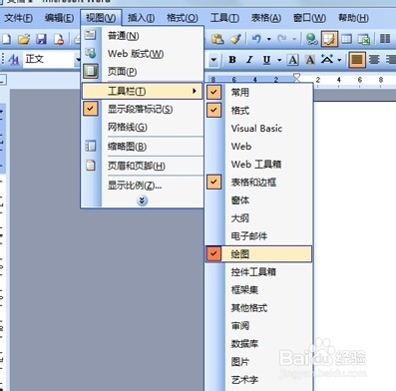The height and width of the screenshot is (391, 396).
Task: Open 帮助(H) menu
Action: [353, 17]
